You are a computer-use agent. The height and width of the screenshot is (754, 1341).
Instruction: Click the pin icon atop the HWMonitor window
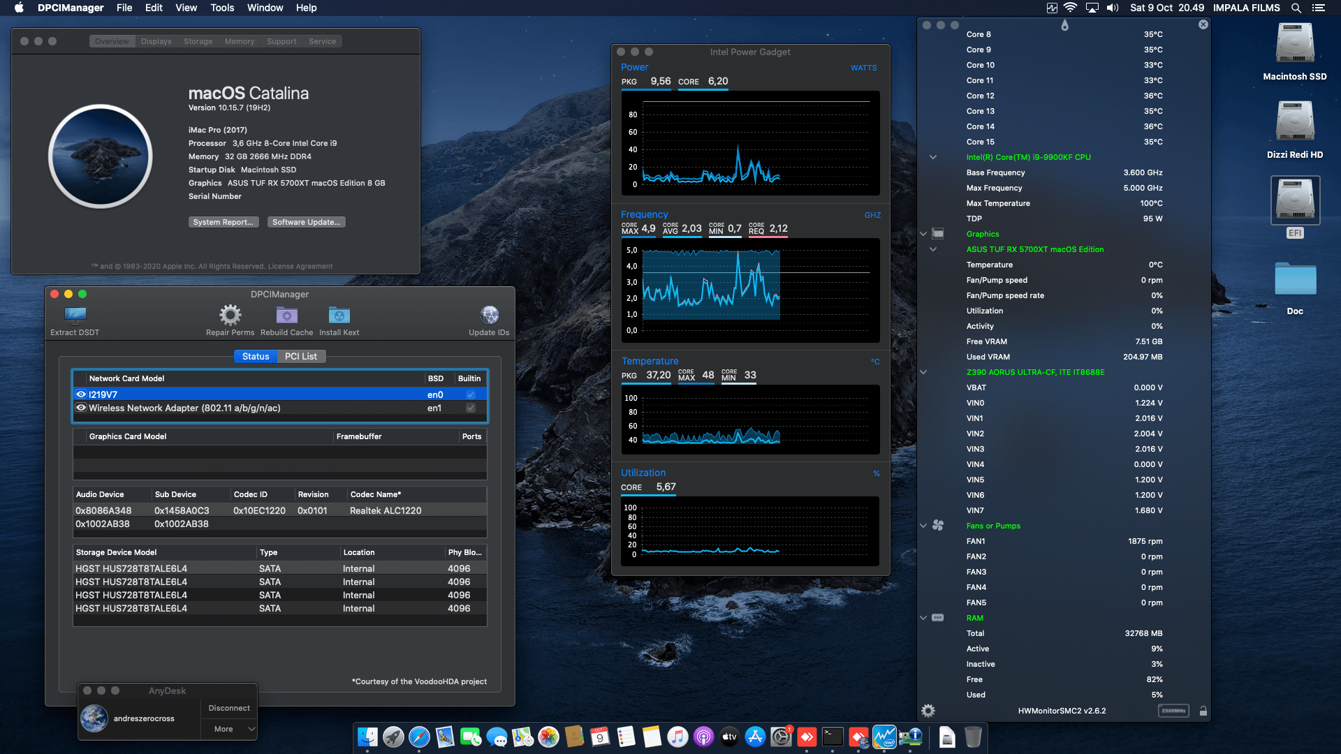1064,25
